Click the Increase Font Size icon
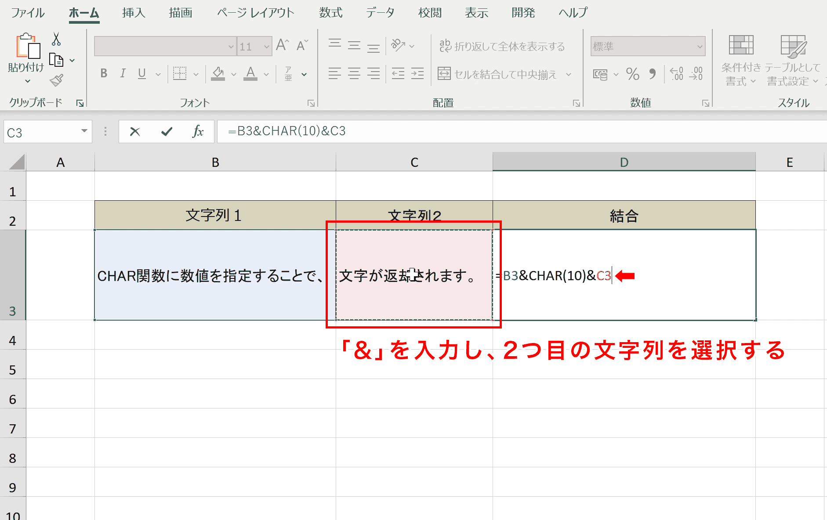 coord(282,45)
